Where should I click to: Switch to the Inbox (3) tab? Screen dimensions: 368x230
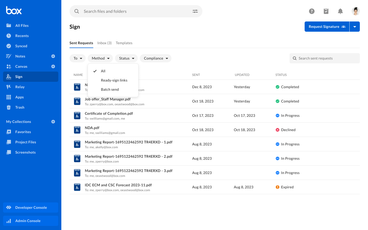[x=104, y=43]
